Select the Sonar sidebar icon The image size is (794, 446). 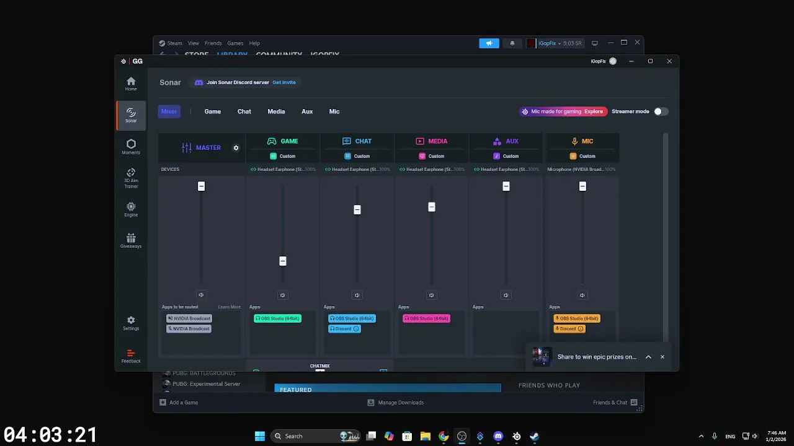pyautogui.click(x=131, y=115)
